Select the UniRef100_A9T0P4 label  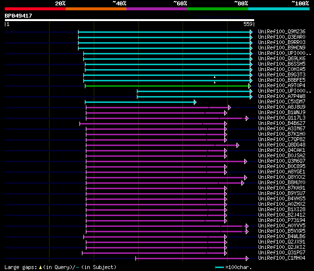pos(282,86)
